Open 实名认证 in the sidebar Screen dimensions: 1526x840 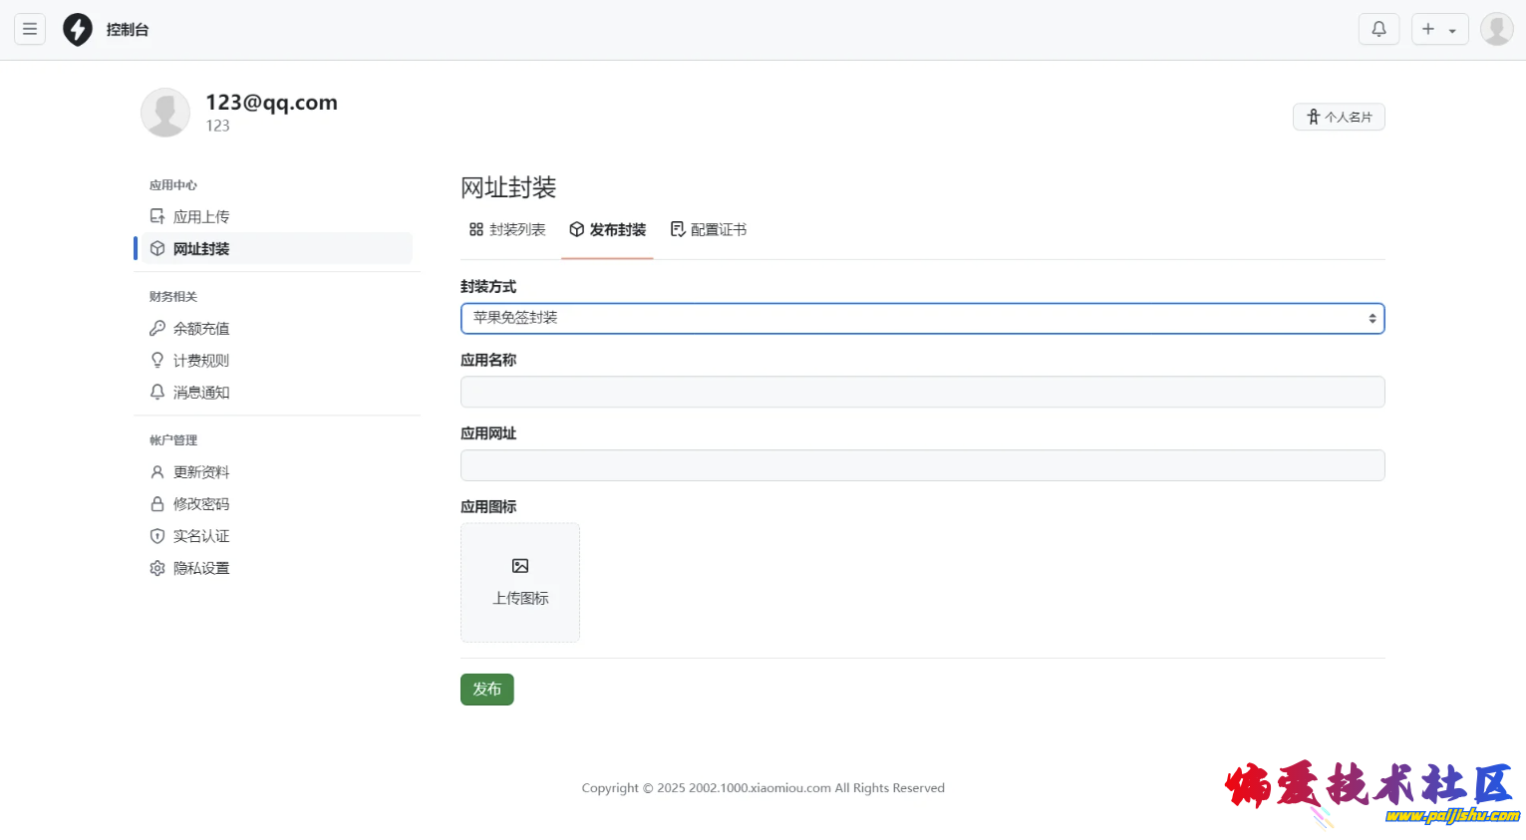coord(200,536)
